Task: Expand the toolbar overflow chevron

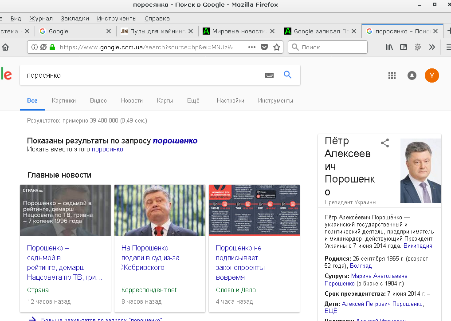Action: 432,47
